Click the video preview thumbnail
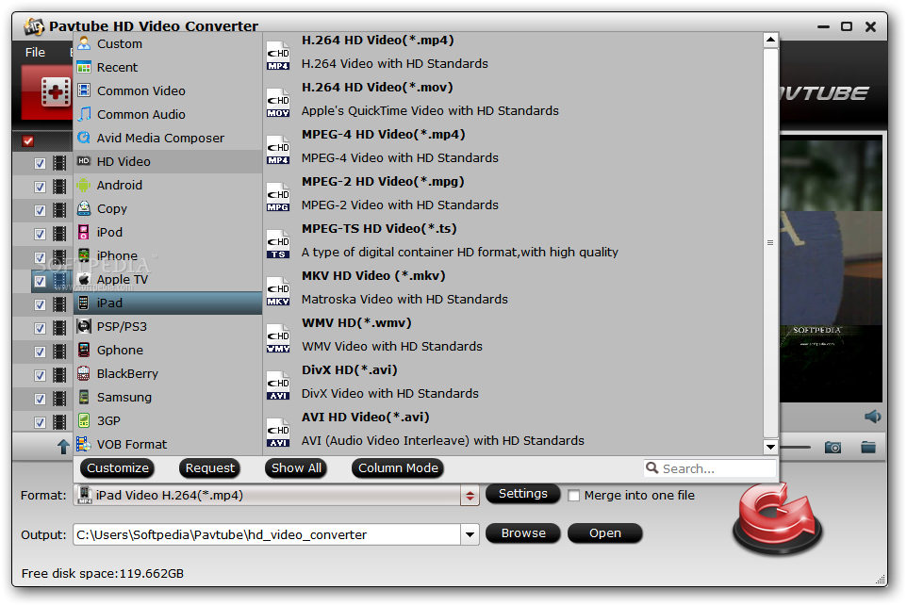907x606 pixels. pos(831,269)
